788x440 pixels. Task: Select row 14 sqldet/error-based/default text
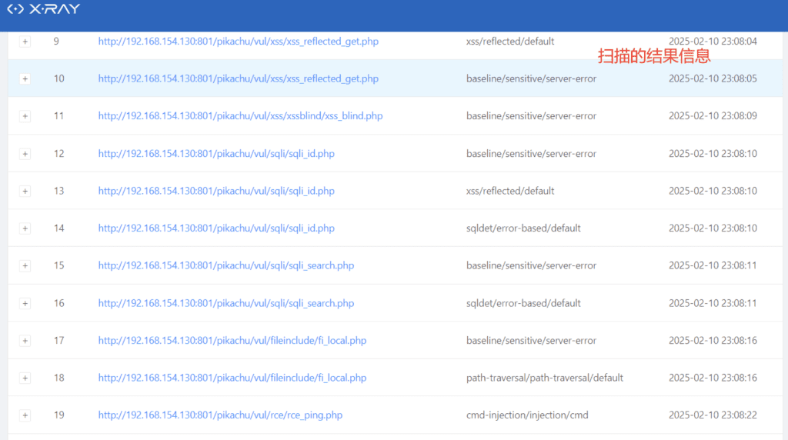(523, 228)
